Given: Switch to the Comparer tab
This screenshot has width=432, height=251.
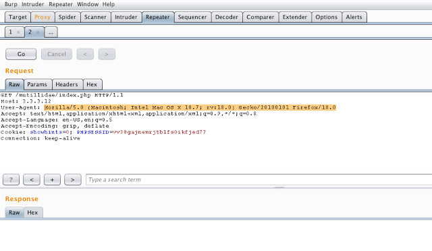Looking at the screenshot, I should (261, 17).
